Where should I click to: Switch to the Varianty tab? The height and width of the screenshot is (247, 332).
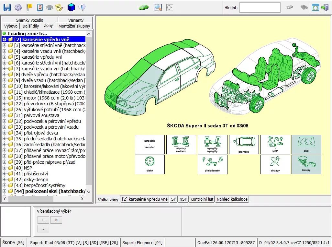point(76,20)
